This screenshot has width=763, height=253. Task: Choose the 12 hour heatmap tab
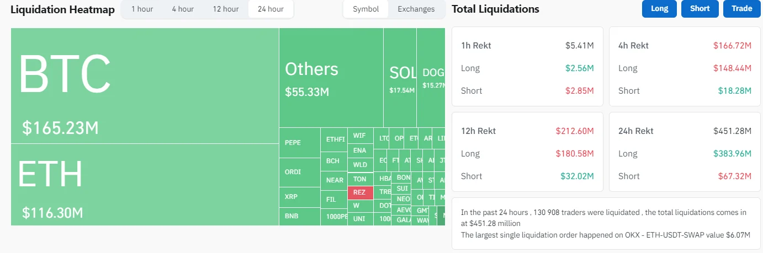[x=225, y=9]
